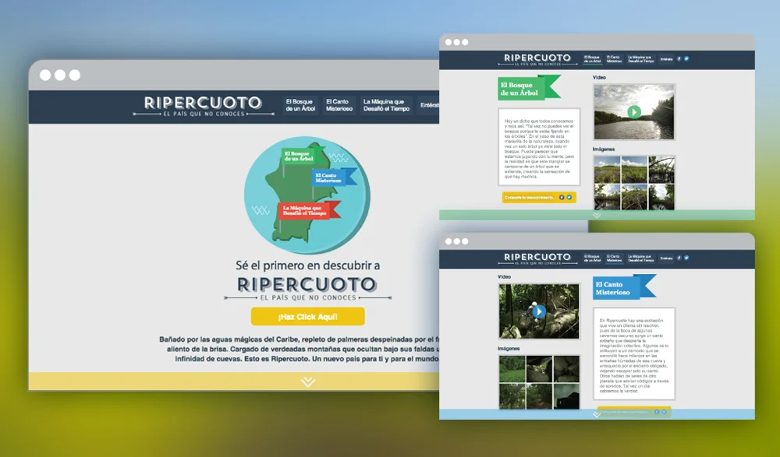Open Facebook icon in El Bosque window header
The height and width of the screenshot is (457, 780).
(x=679, y=58)
